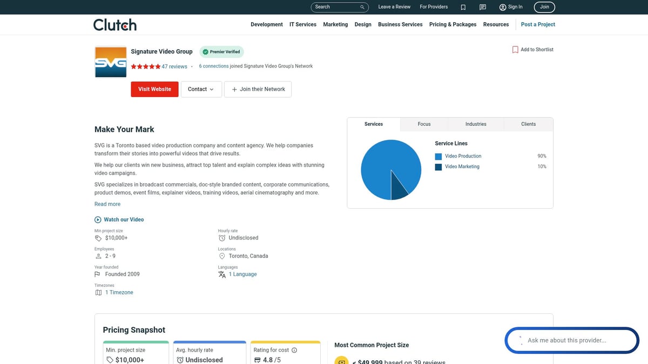This screenshot has height=364, width=648.
Task: Click the search magnifier icon
Action: [x=362, y=7]
